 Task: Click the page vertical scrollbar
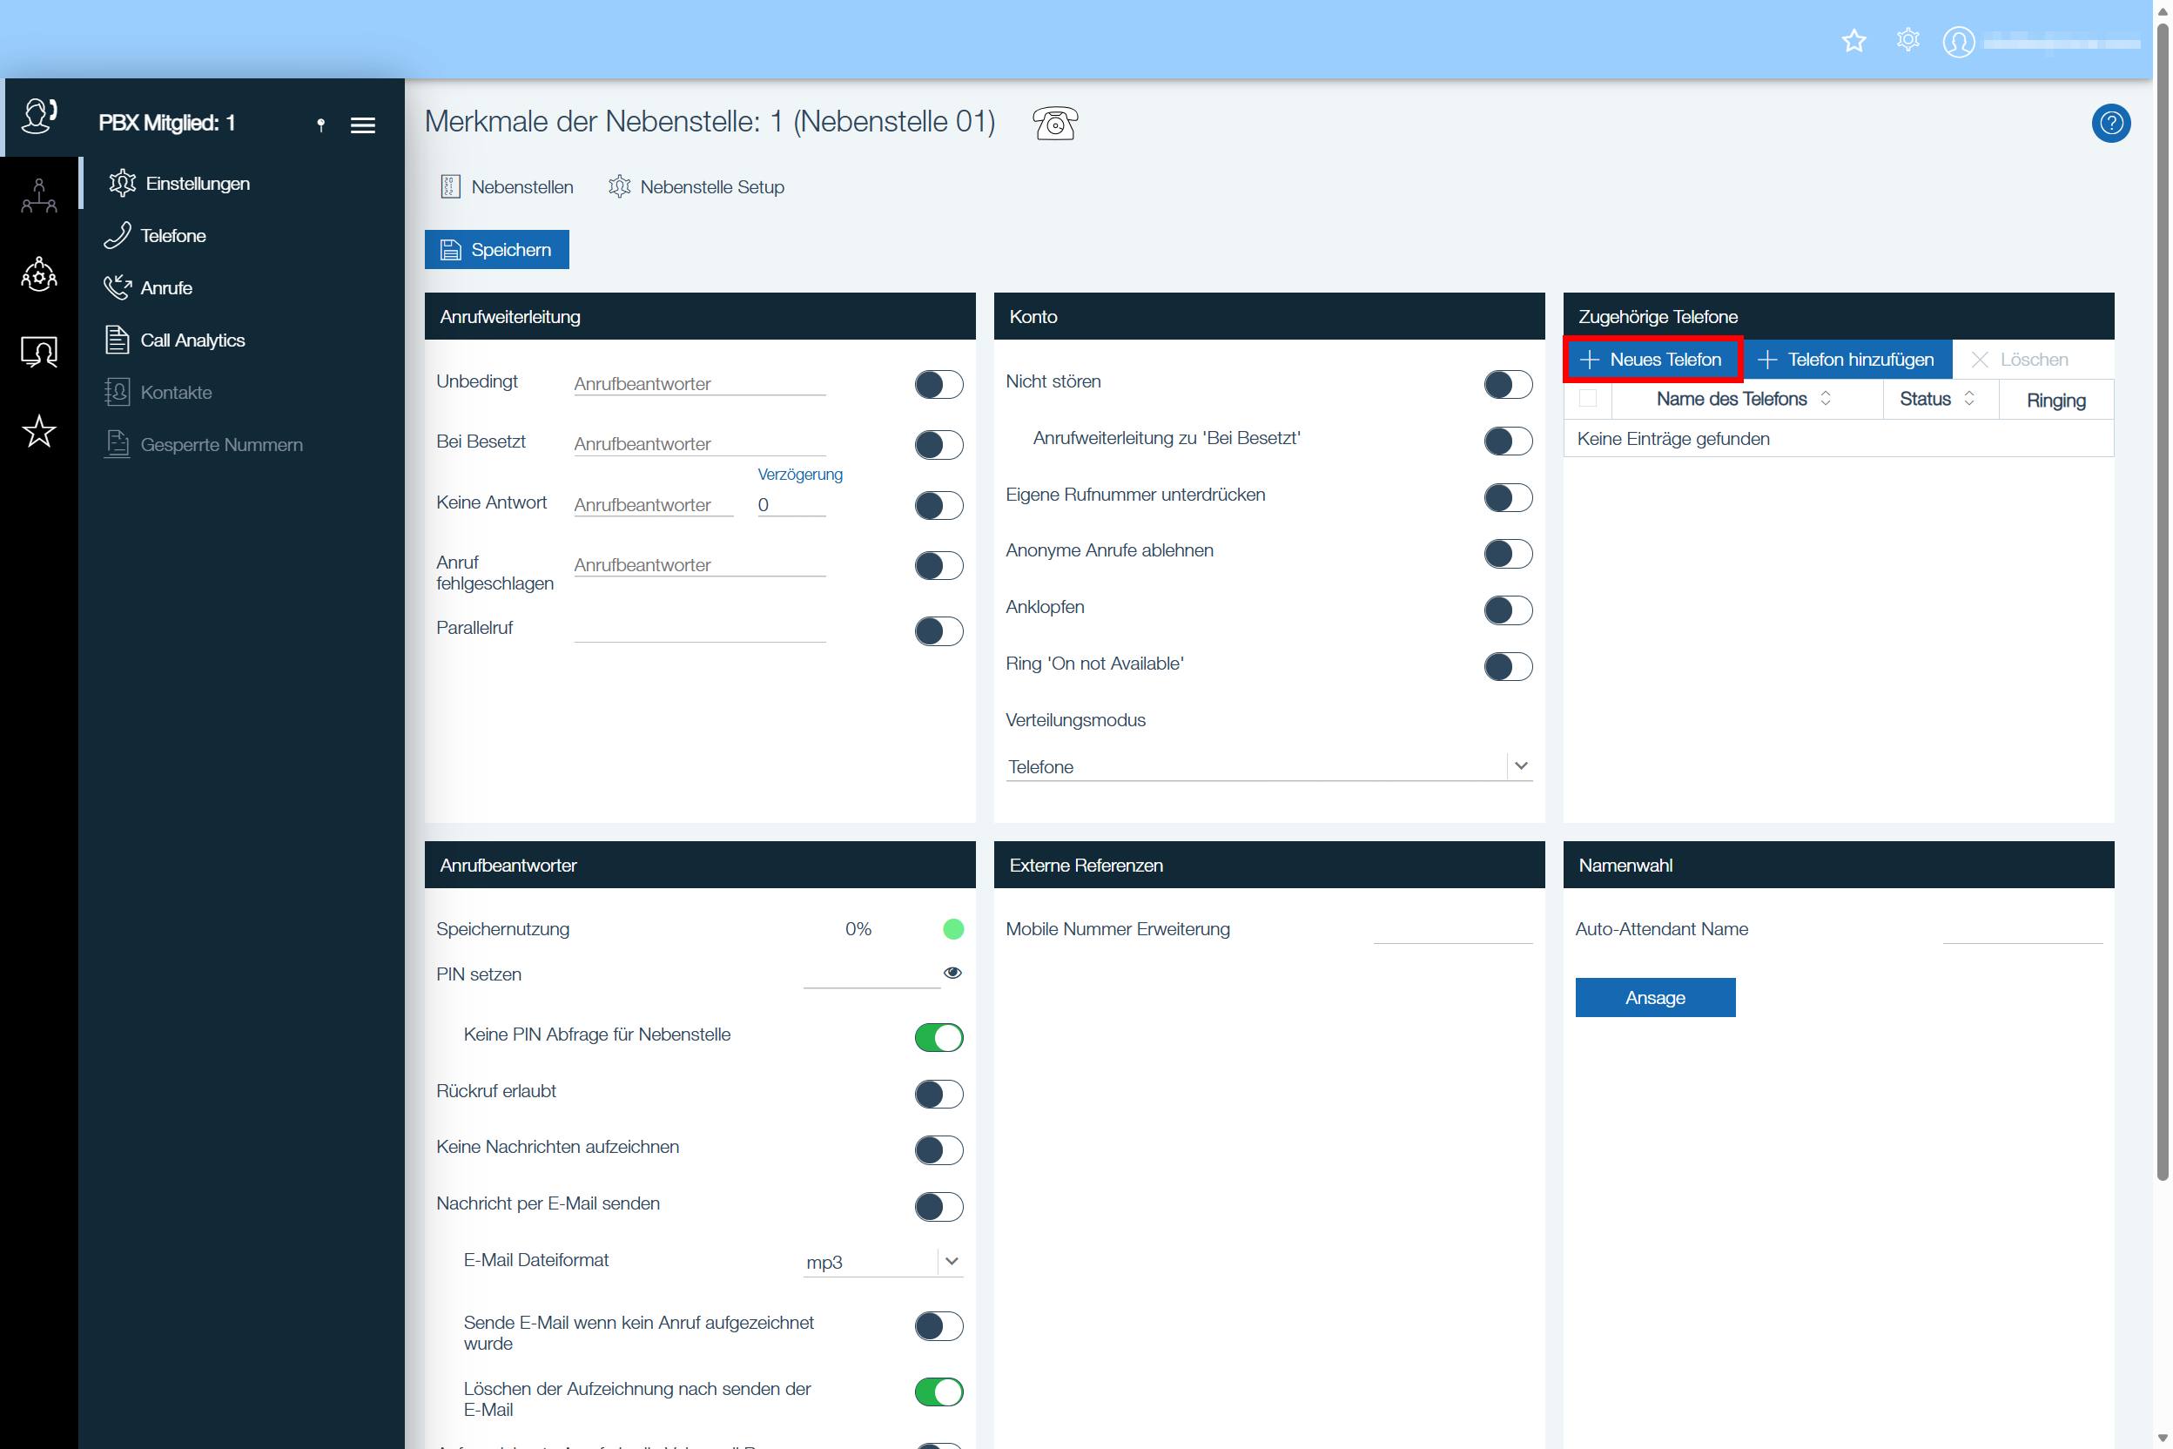[2162, 601]
